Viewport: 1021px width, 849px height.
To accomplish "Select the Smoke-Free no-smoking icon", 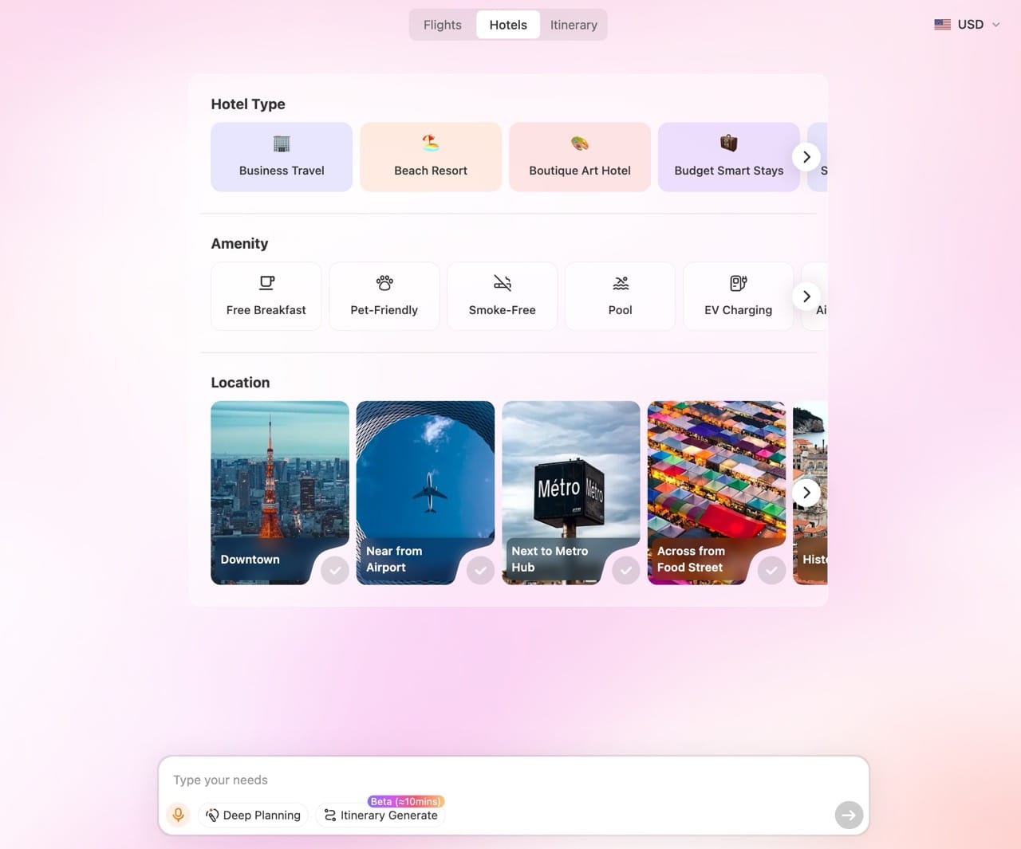I will [x=503, y=283].
